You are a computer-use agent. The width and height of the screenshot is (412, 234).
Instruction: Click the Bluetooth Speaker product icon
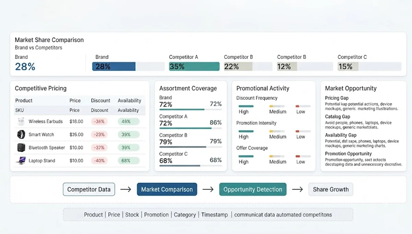click(x=21, y=147)
